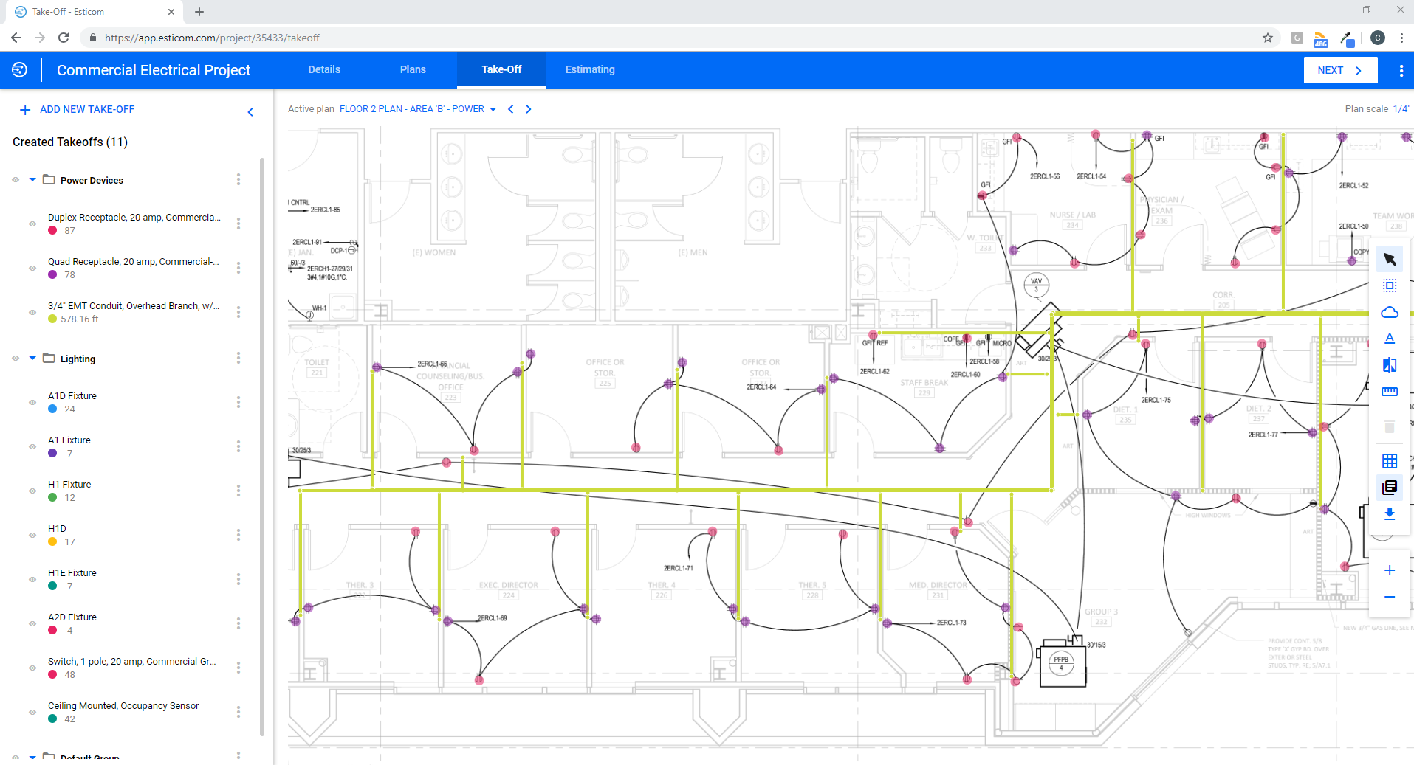
Task: Collapse the Power Devices folder
Action: (x=32, y=179)
